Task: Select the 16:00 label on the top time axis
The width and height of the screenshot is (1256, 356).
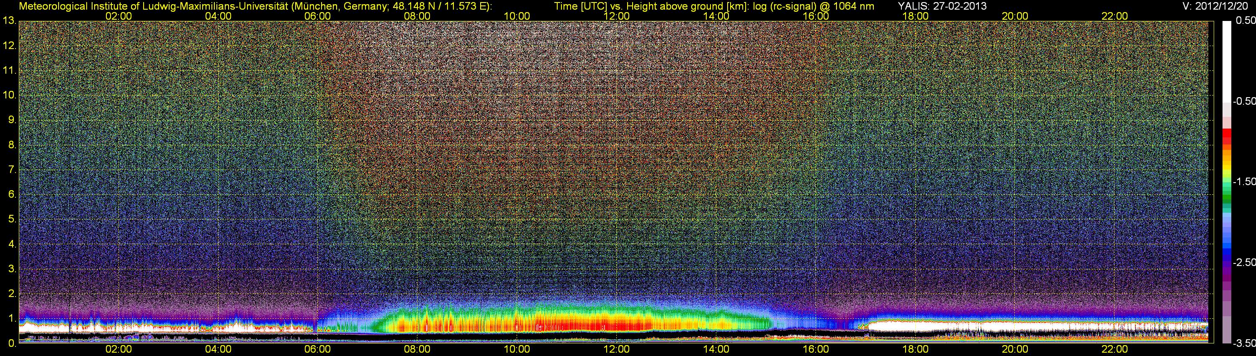Action: point(816,16)
